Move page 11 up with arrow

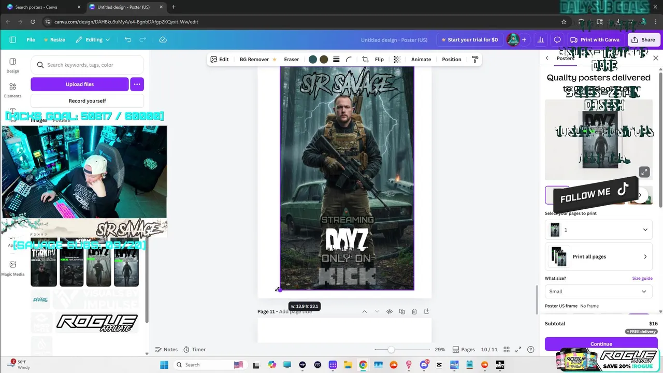click(364, 311)
